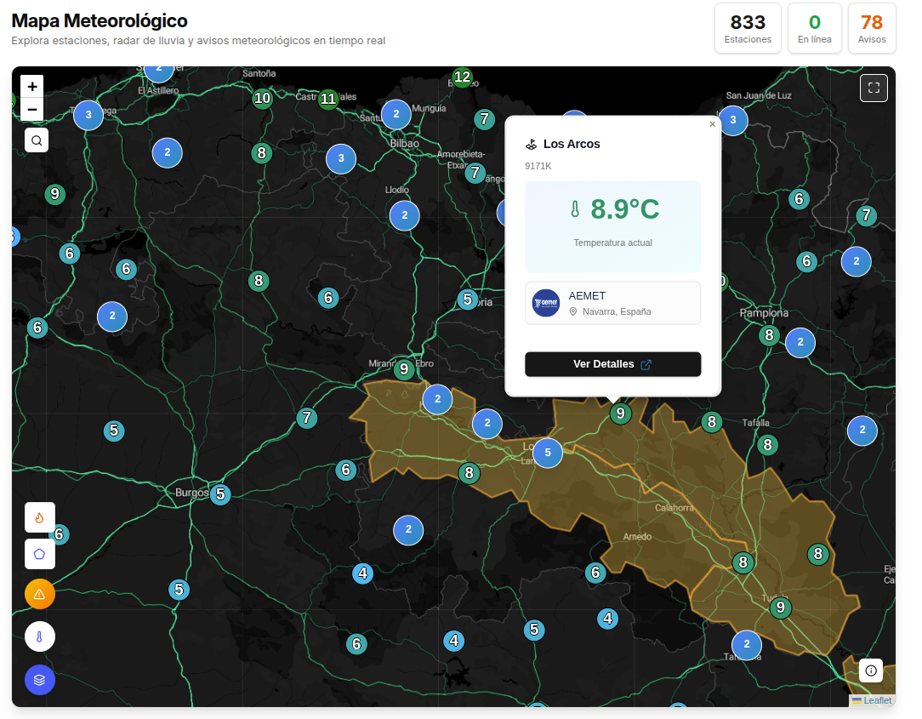Click the AEMET logo in popup

pos(546,303)
